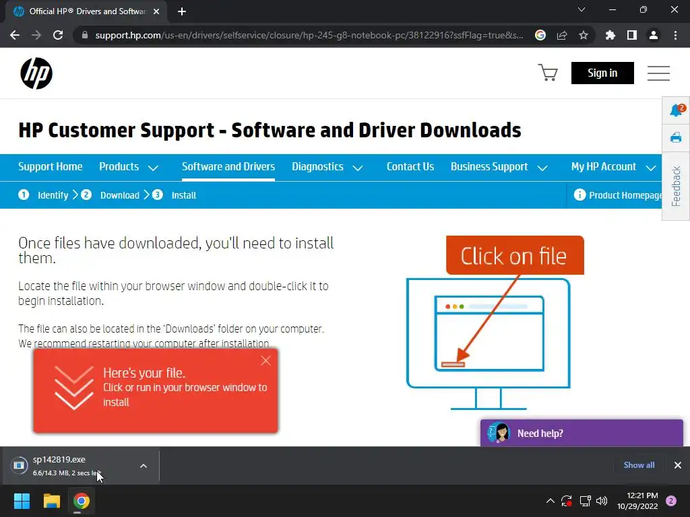Click the address bar URL
The height and width of the screenshot is (517, 690).
[309, 35]
